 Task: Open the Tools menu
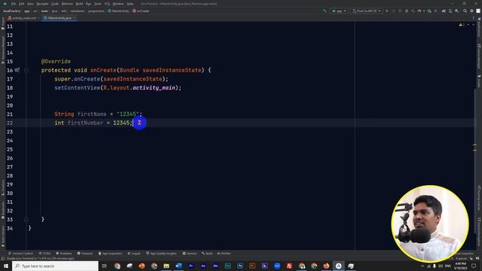click(98, 4)
